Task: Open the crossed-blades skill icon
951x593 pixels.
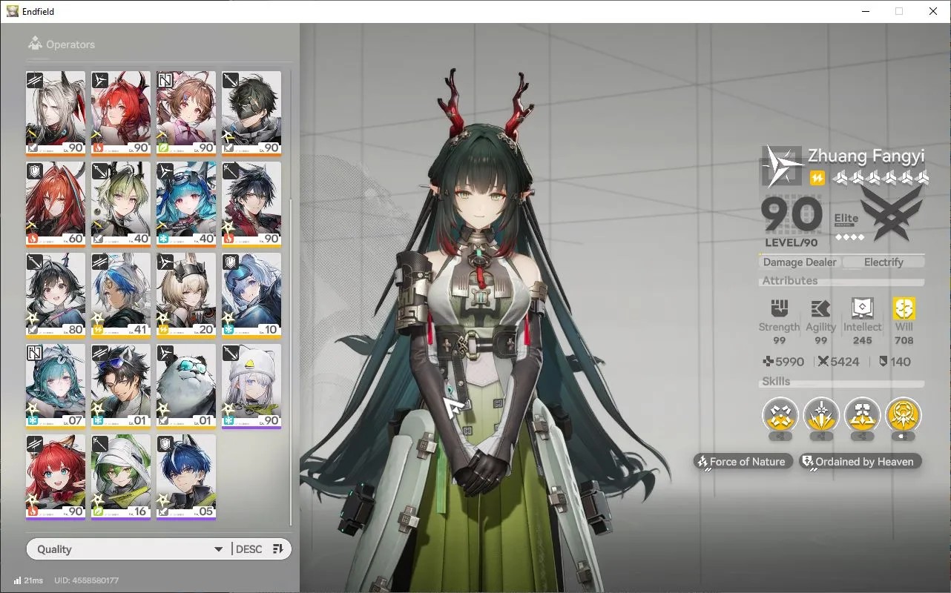Action: (780, 415)
